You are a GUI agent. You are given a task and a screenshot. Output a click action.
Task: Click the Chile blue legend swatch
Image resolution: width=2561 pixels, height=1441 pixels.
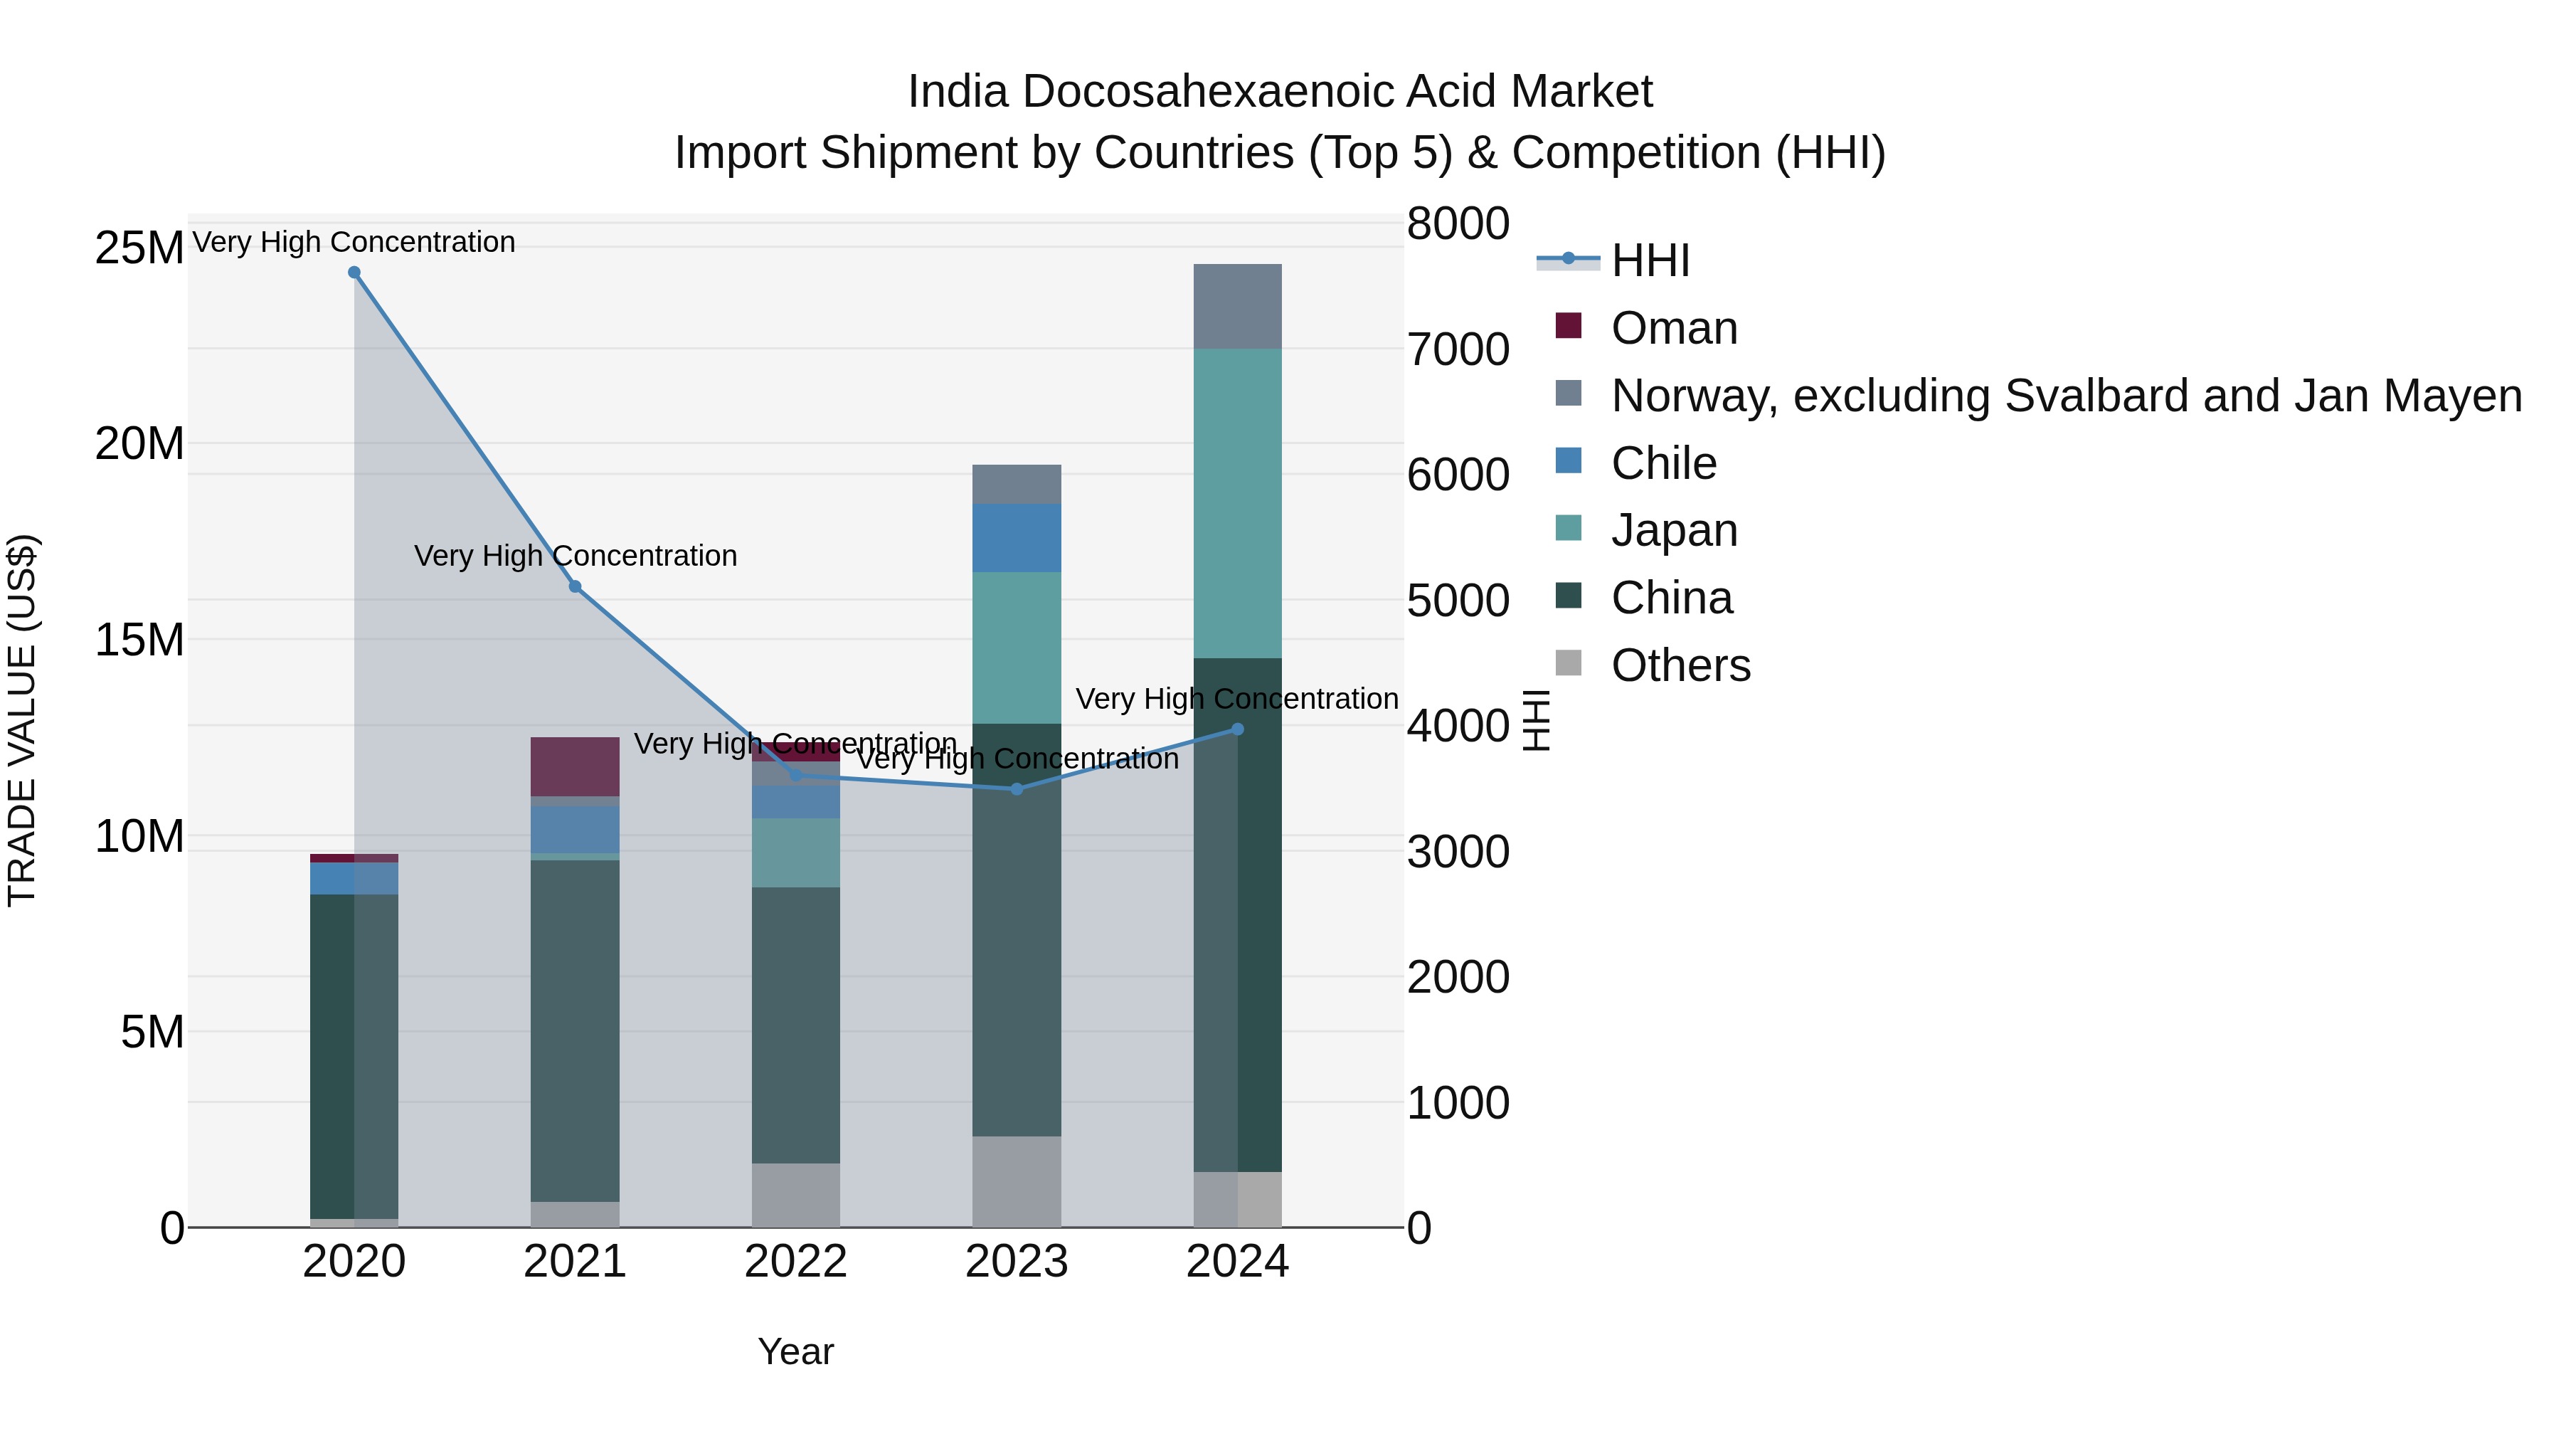(1568, 460)
